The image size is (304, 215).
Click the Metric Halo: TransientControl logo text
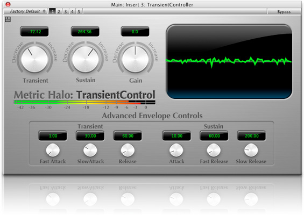click(84, 95)
